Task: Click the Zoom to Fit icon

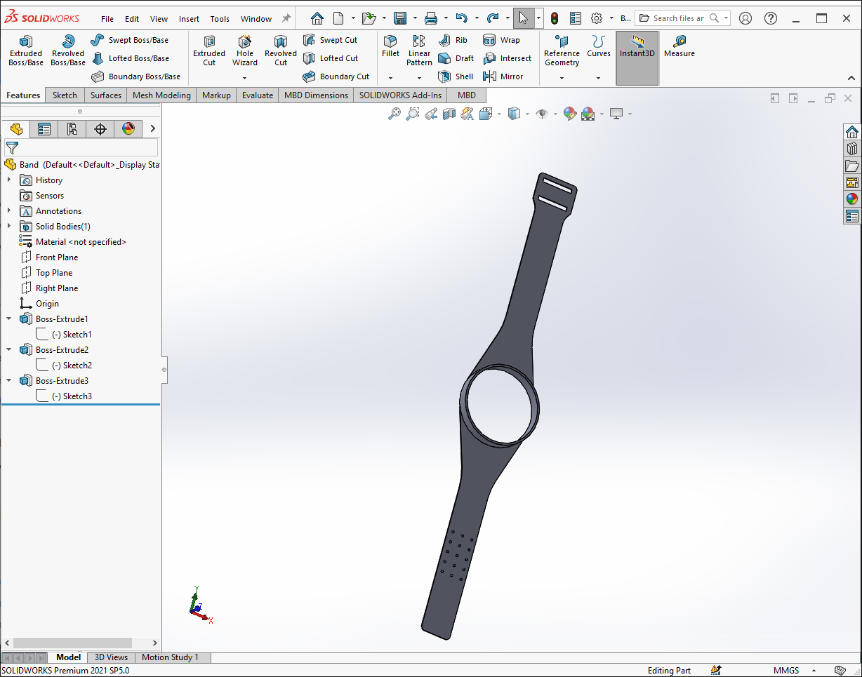Action: pos(394,114)
